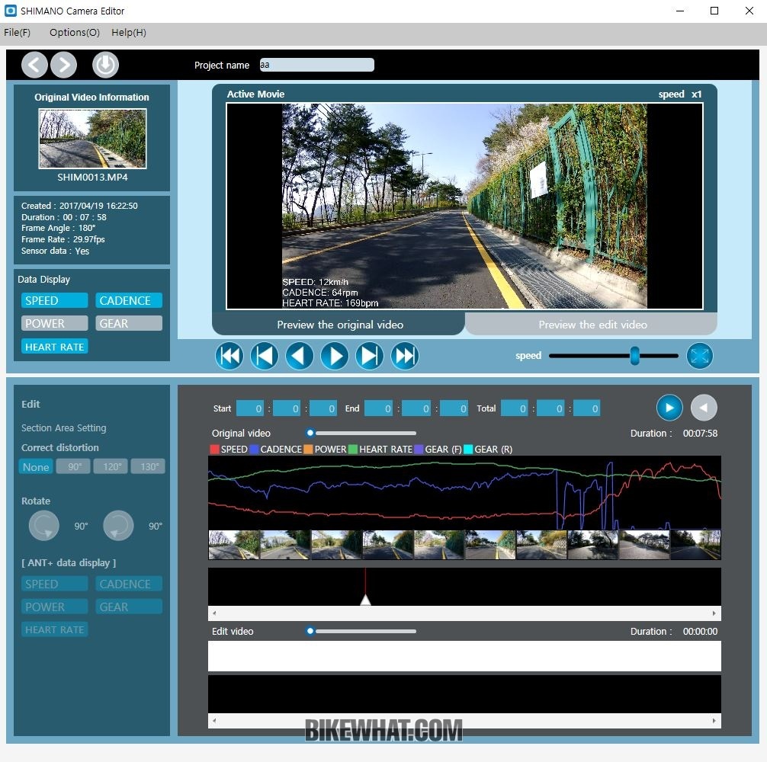Screen dimensions: 767x762
Task: Switch to Preview the original video tab
Action: click(339, 325)
